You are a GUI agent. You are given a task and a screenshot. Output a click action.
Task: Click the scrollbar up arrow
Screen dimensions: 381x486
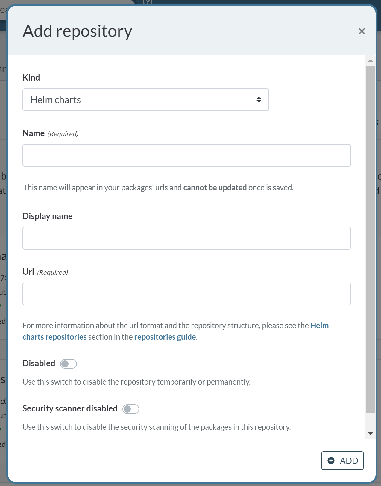tap(371, 61)
